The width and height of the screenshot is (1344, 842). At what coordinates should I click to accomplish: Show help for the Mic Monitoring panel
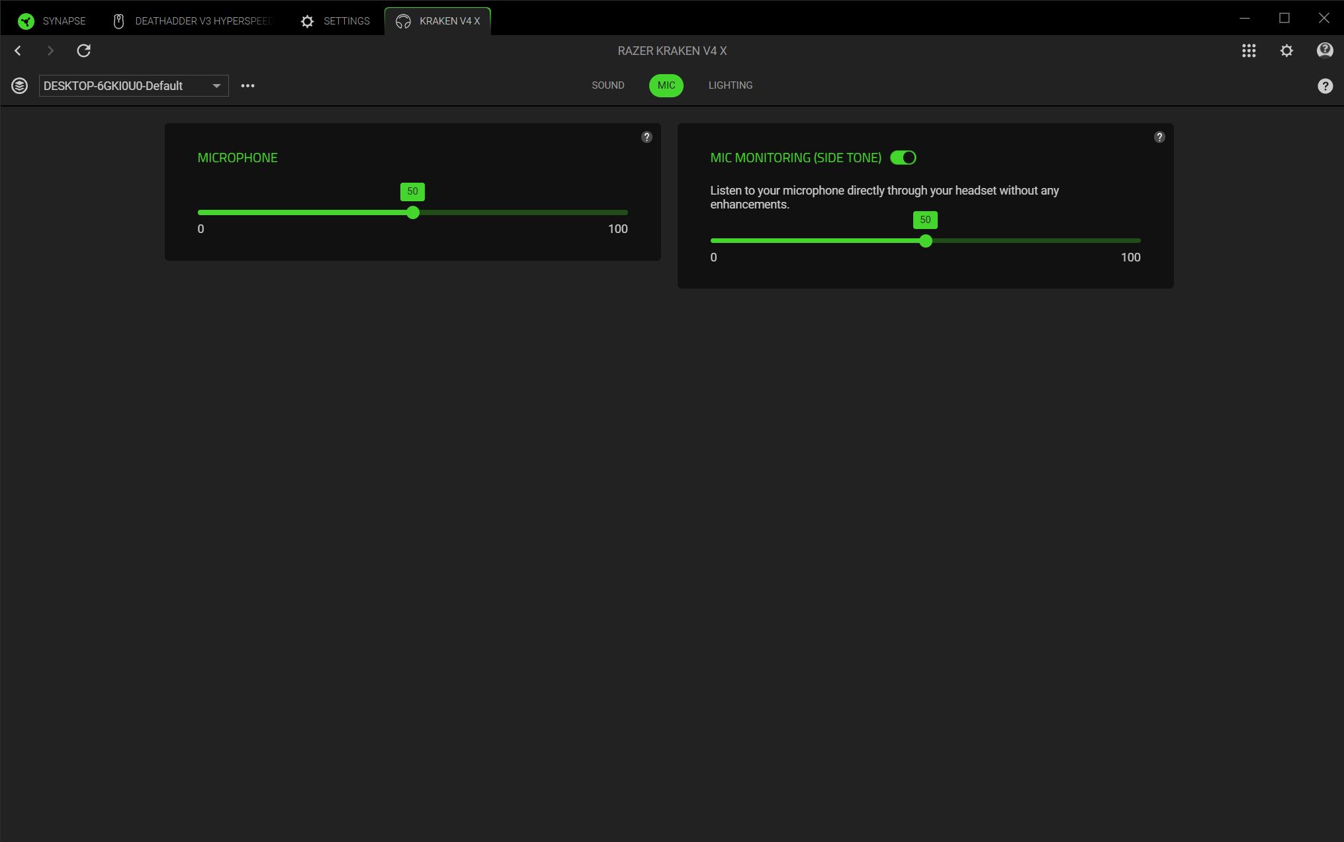1159,137
